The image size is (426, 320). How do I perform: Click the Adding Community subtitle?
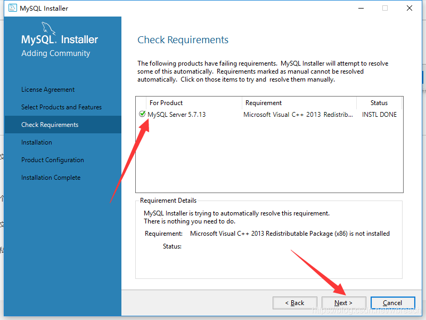pyautogui.click(x=56, y=53)
